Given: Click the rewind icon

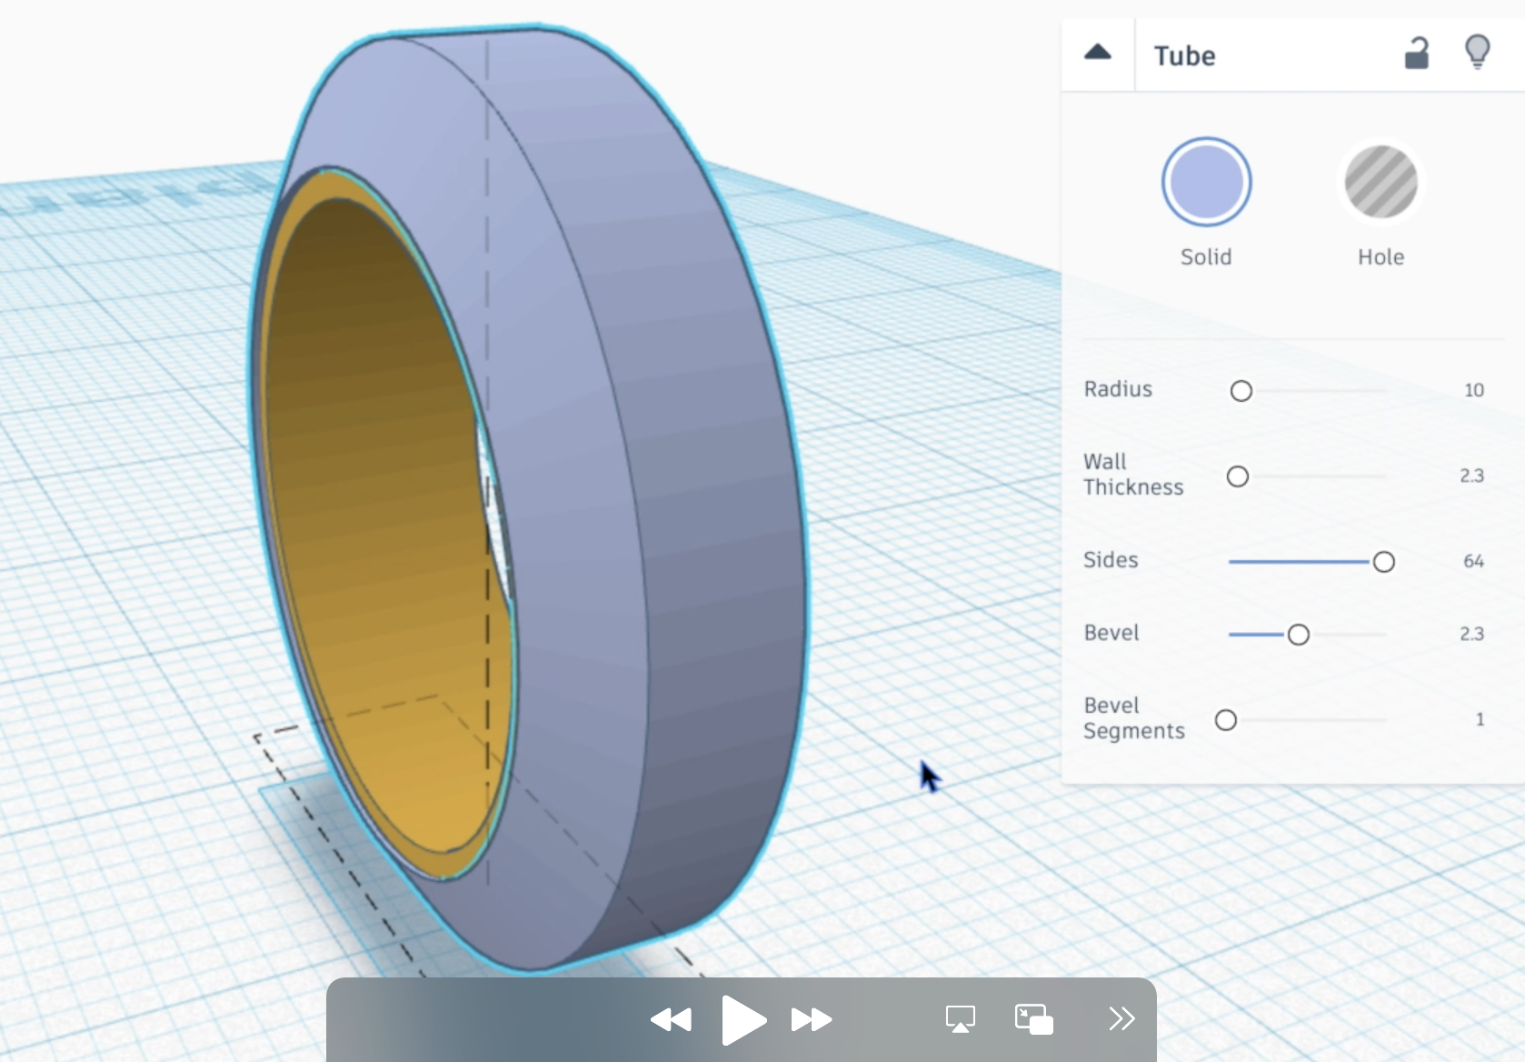Looking at the screenshot, I should [670, 1019].
